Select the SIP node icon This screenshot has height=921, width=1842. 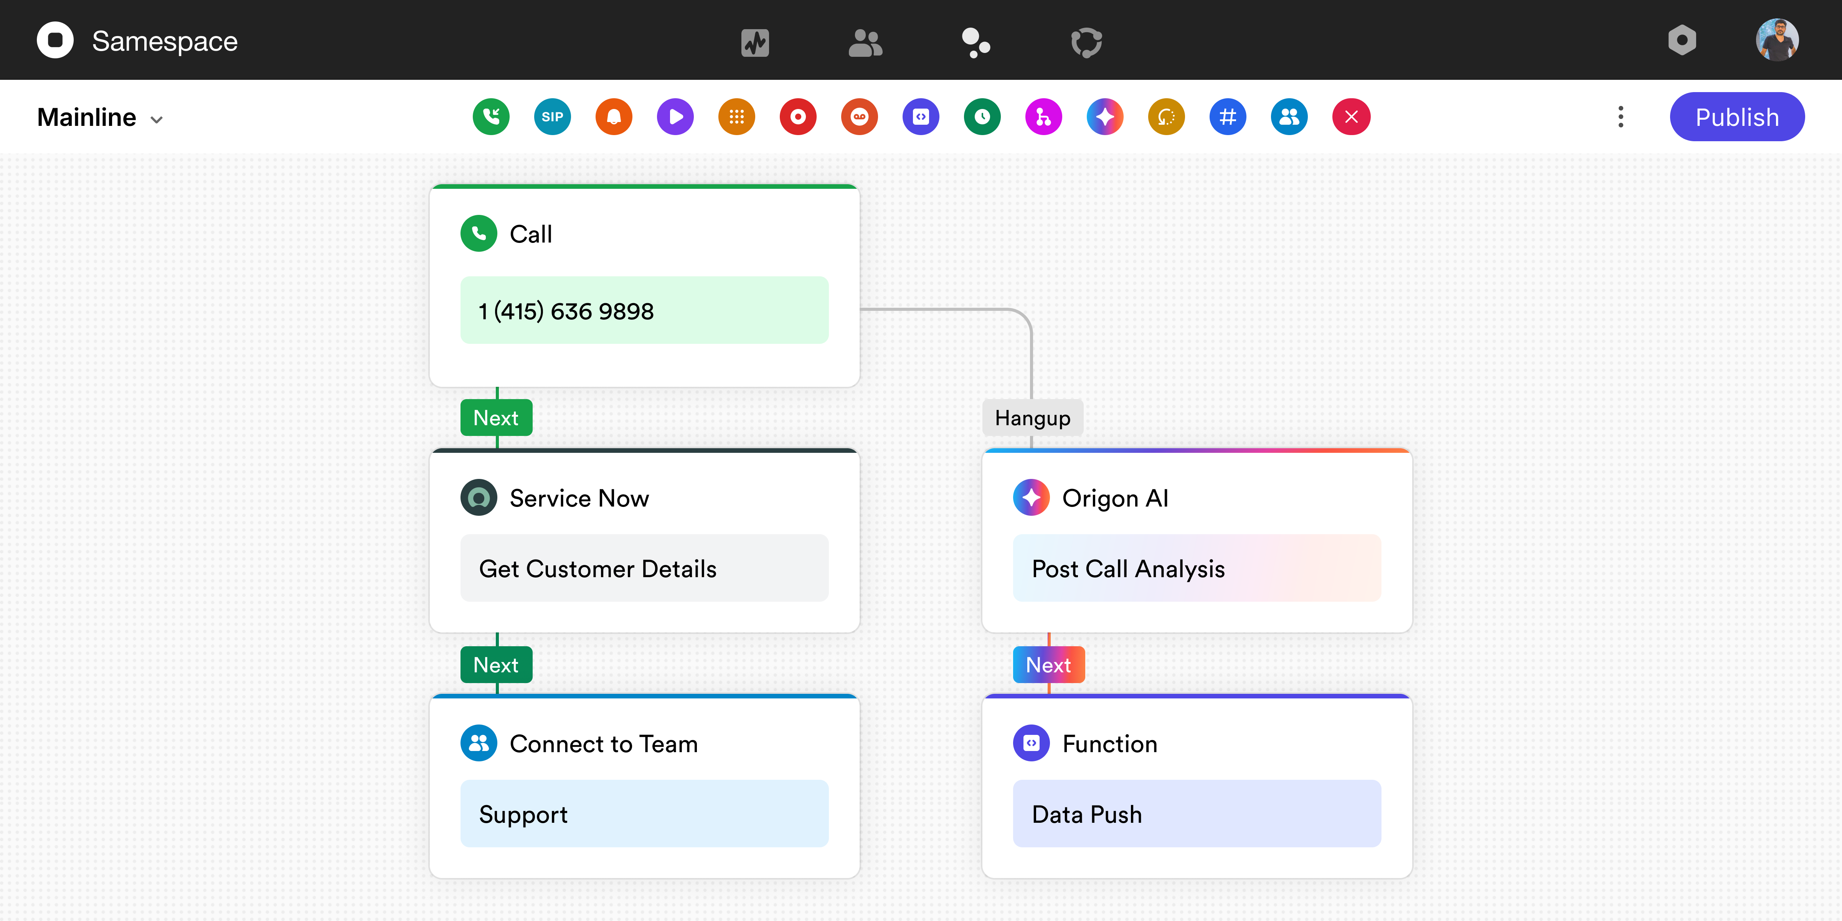point(552,117)
